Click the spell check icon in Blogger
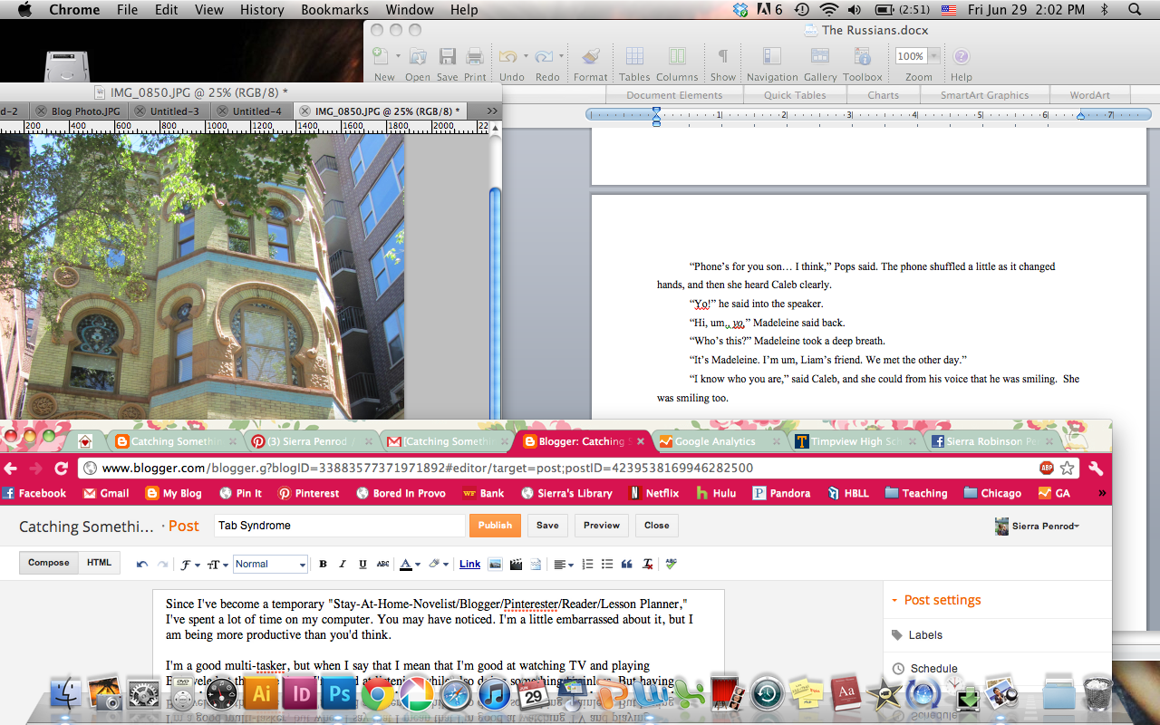Image resolution: width=1160 pixels, height=725 pixels. click(x=671, y=564)
